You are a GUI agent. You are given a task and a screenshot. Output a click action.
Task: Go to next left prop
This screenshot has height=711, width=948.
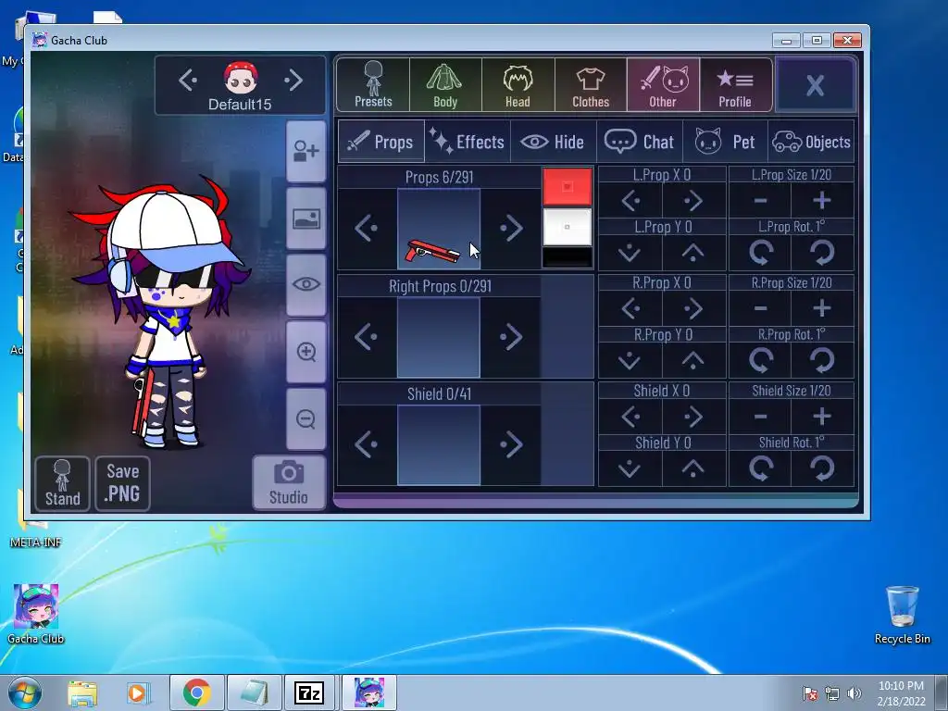pyautogui.click(x=511, y=229)
